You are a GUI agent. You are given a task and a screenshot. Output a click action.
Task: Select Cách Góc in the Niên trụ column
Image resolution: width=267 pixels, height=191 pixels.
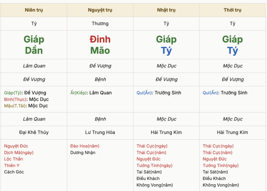[14, 172]
